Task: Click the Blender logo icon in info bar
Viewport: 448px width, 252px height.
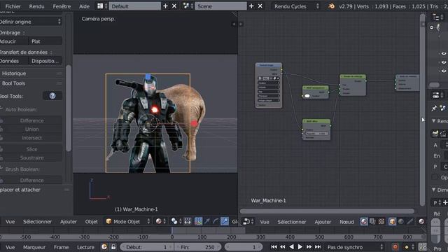Action: 331,6
